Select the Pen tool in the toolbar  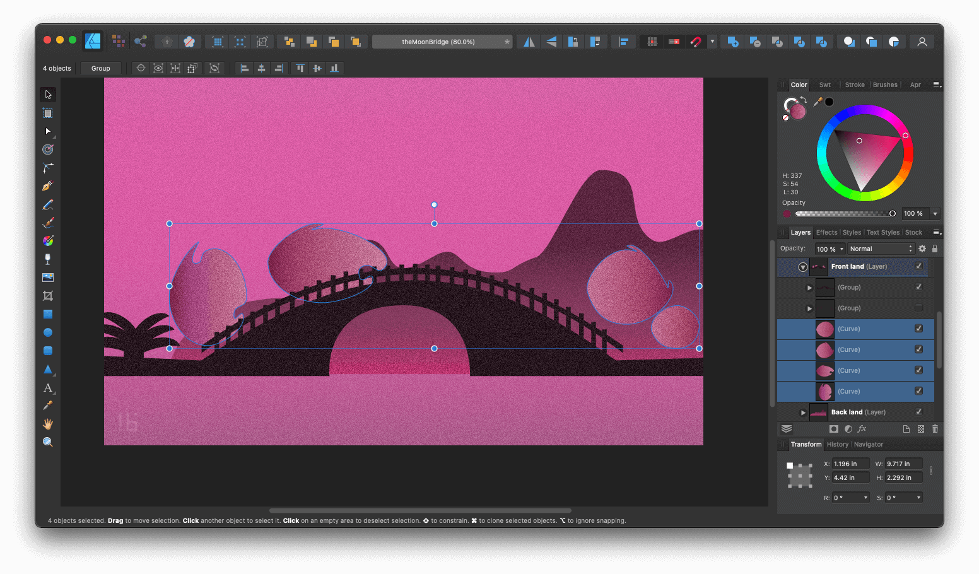(47, 185)
